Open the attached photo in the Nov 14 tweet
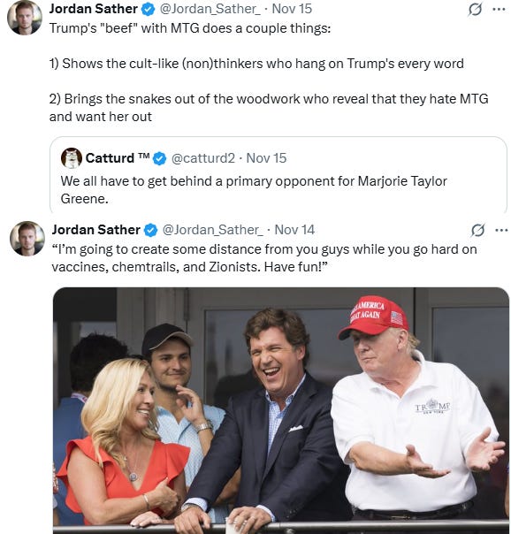The height and width of the screenshot is (534, 511). [x=281, y=410]
